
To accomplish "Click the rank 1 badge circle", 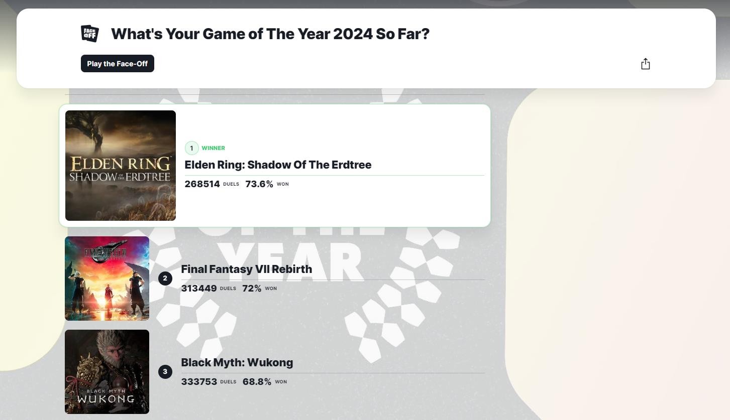I will coord(191,148).
